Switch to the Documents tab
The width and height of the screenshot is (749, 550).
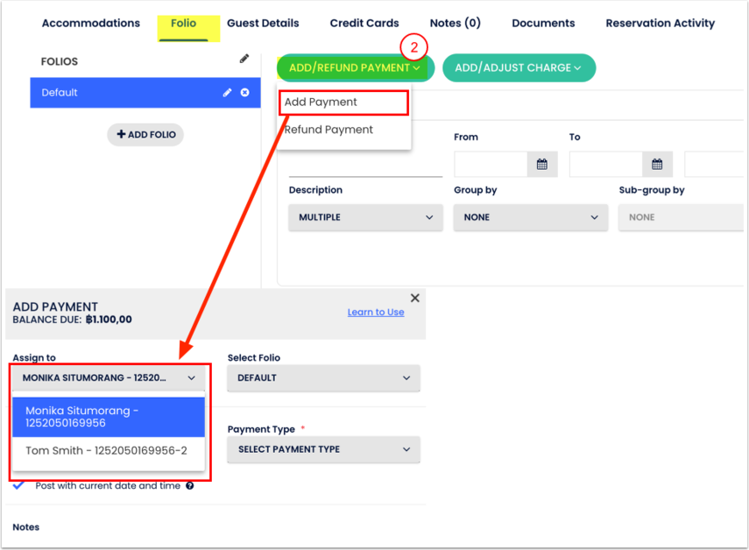tap(543, 23)
